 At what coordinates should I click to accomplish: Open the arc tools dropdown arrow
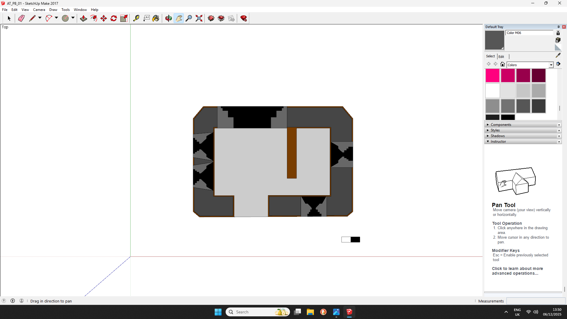[x=56, y=18]
